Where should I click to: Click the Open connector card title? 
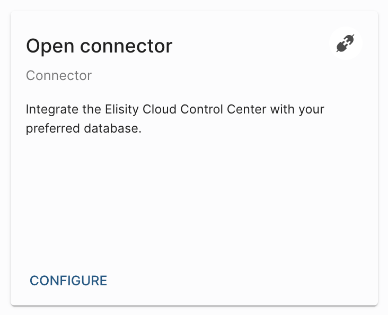click(x=99, y=46)
